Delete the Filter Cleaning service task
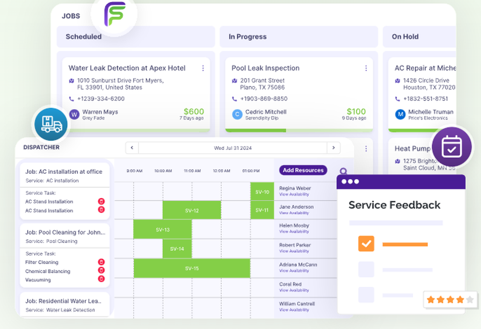481x329 pixels. [101, 262]
